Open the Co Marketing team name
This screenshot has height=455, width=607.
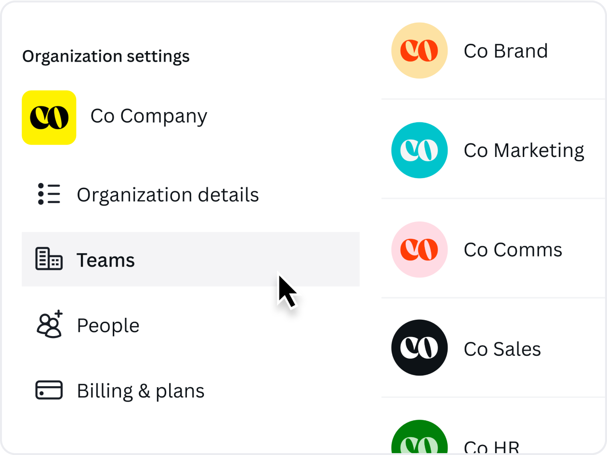point(524,150)
